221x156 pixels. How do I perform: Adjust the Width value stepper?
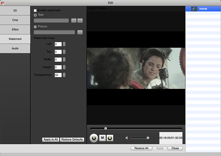point(64,60)
